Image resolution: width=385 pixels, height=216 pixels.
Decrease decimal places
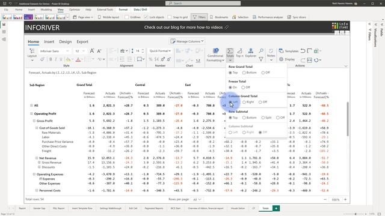coord(168,59)
